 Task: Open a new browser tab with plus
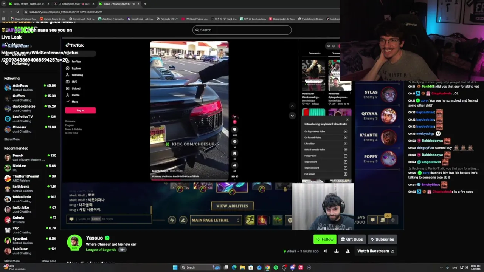tap(145, 4)
